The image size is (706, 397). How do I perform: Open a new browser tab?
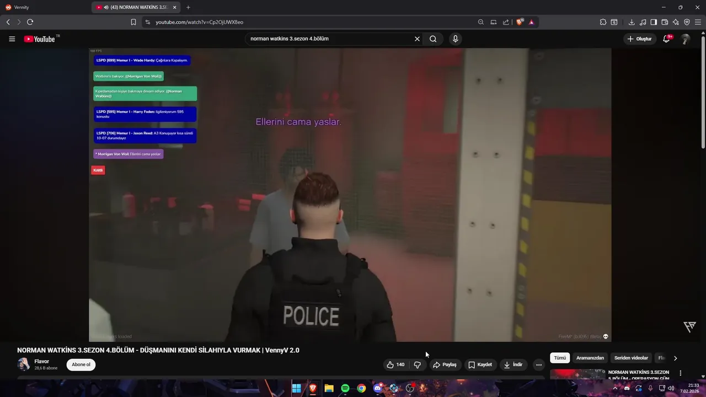(188, 7)
